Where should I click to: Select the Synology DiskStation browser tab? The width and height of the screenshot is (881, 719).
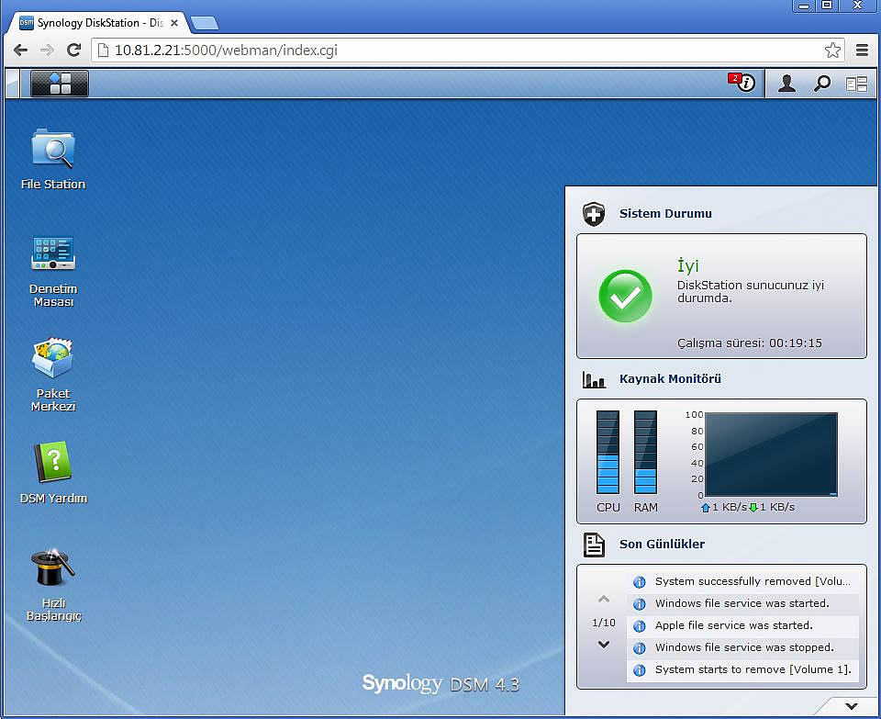[x=96, y=23]
